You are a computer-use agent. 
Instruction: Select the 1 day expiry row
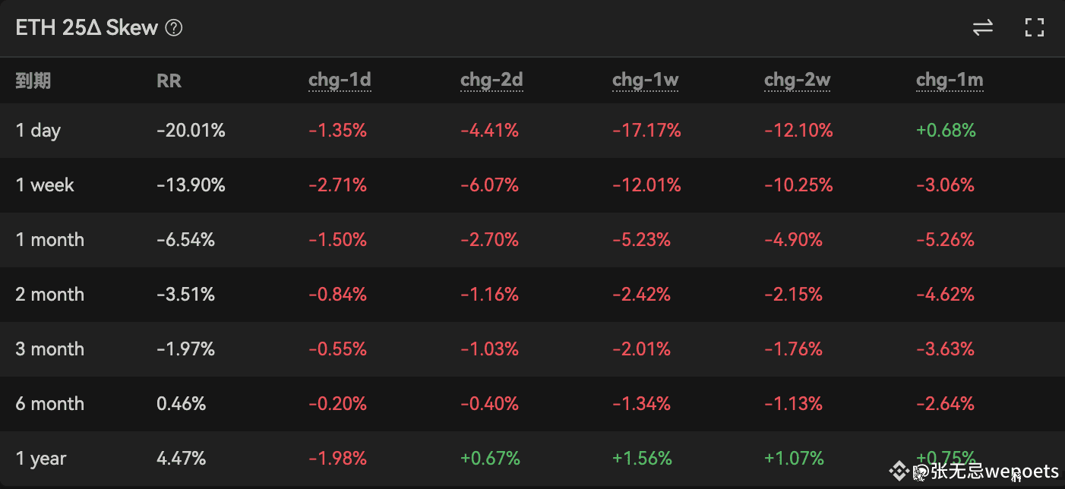point(38,131)
